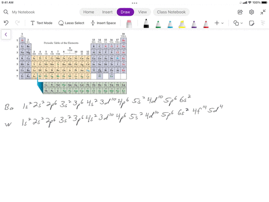
Task: Redo the last undone action
Action: click(17, 23)
